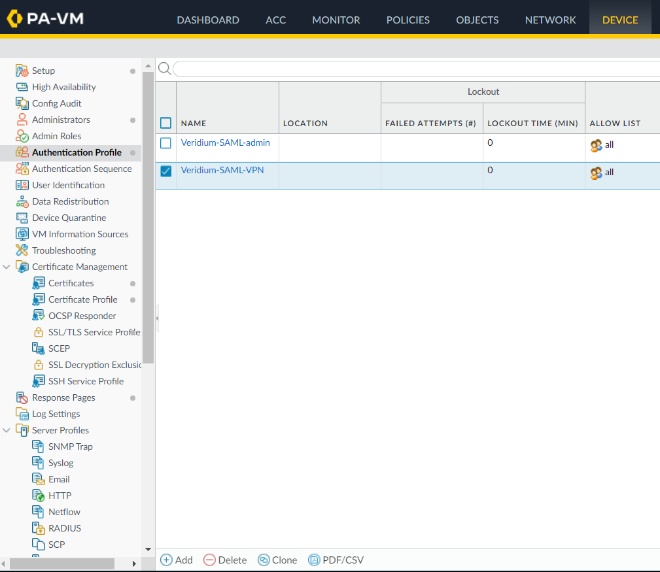The width and height of the screenshot is (660, 572).
Task: Click in the search input field
Action: click(x=415, y=69)
